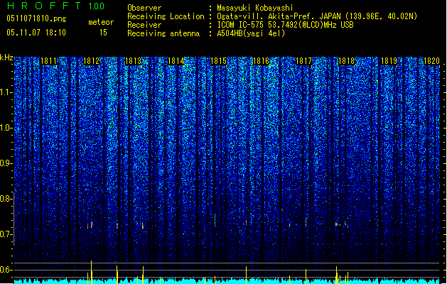This screenshot has width=447, height=284.
Task: Click the 'meteor' count label
Action: (x=101, y=22)
